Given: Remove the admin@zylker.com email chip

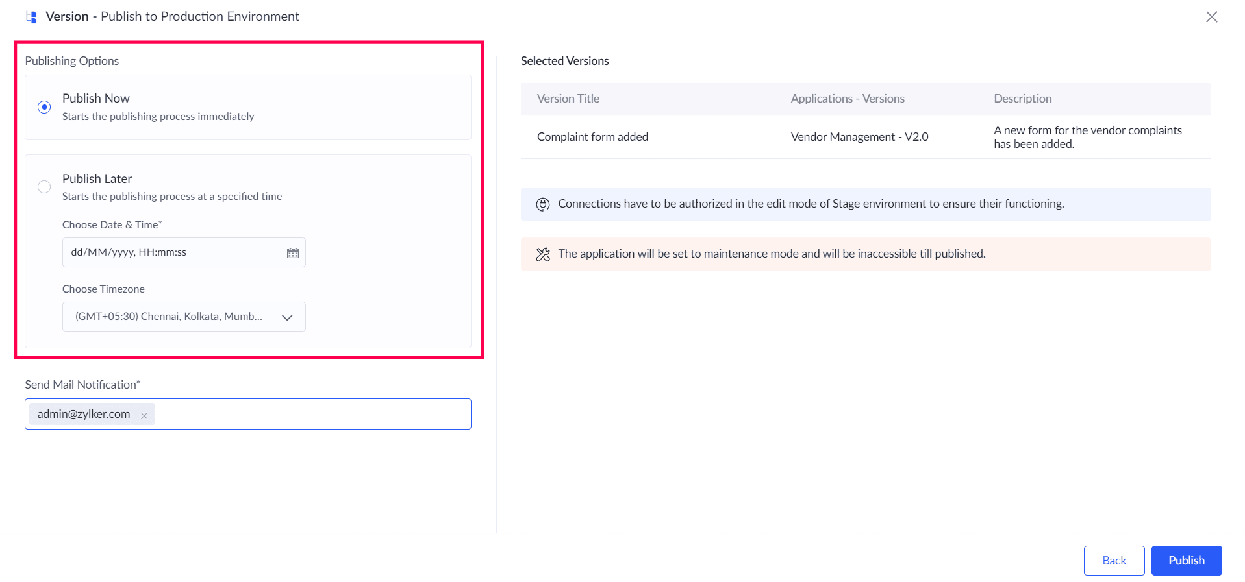Looking at the screenshot, I should coord(144,415).
